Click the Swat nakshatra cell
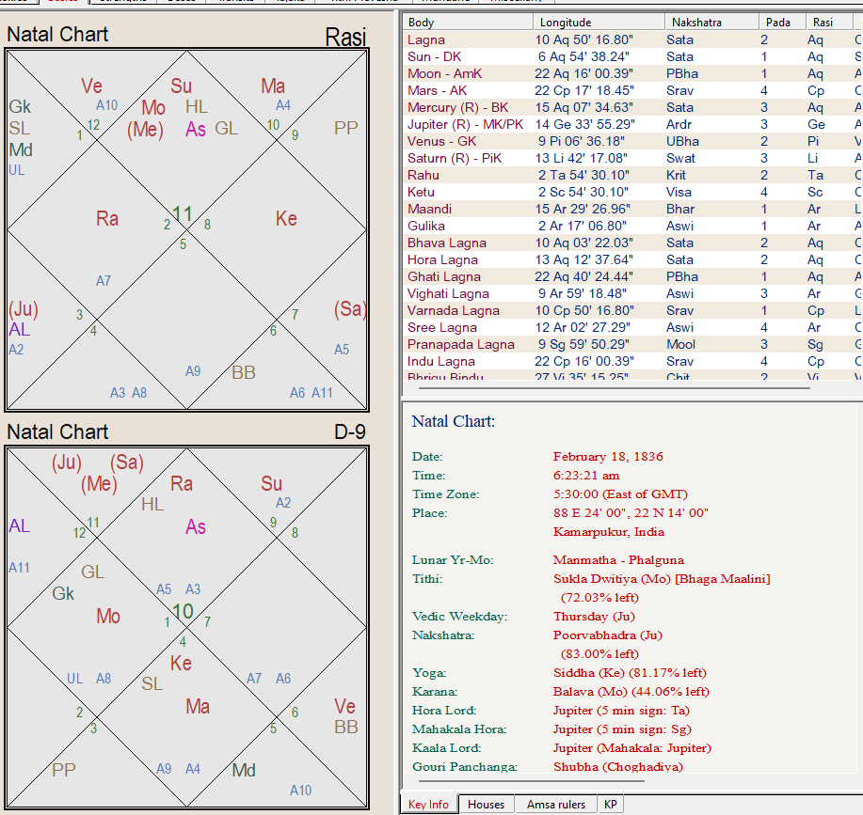 680,158
